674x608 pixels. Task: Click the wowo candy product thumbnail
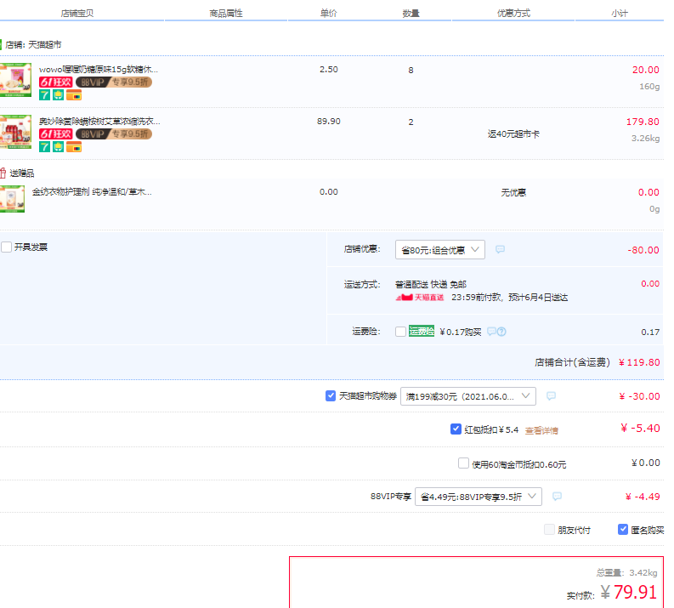(x=15, y=80)
